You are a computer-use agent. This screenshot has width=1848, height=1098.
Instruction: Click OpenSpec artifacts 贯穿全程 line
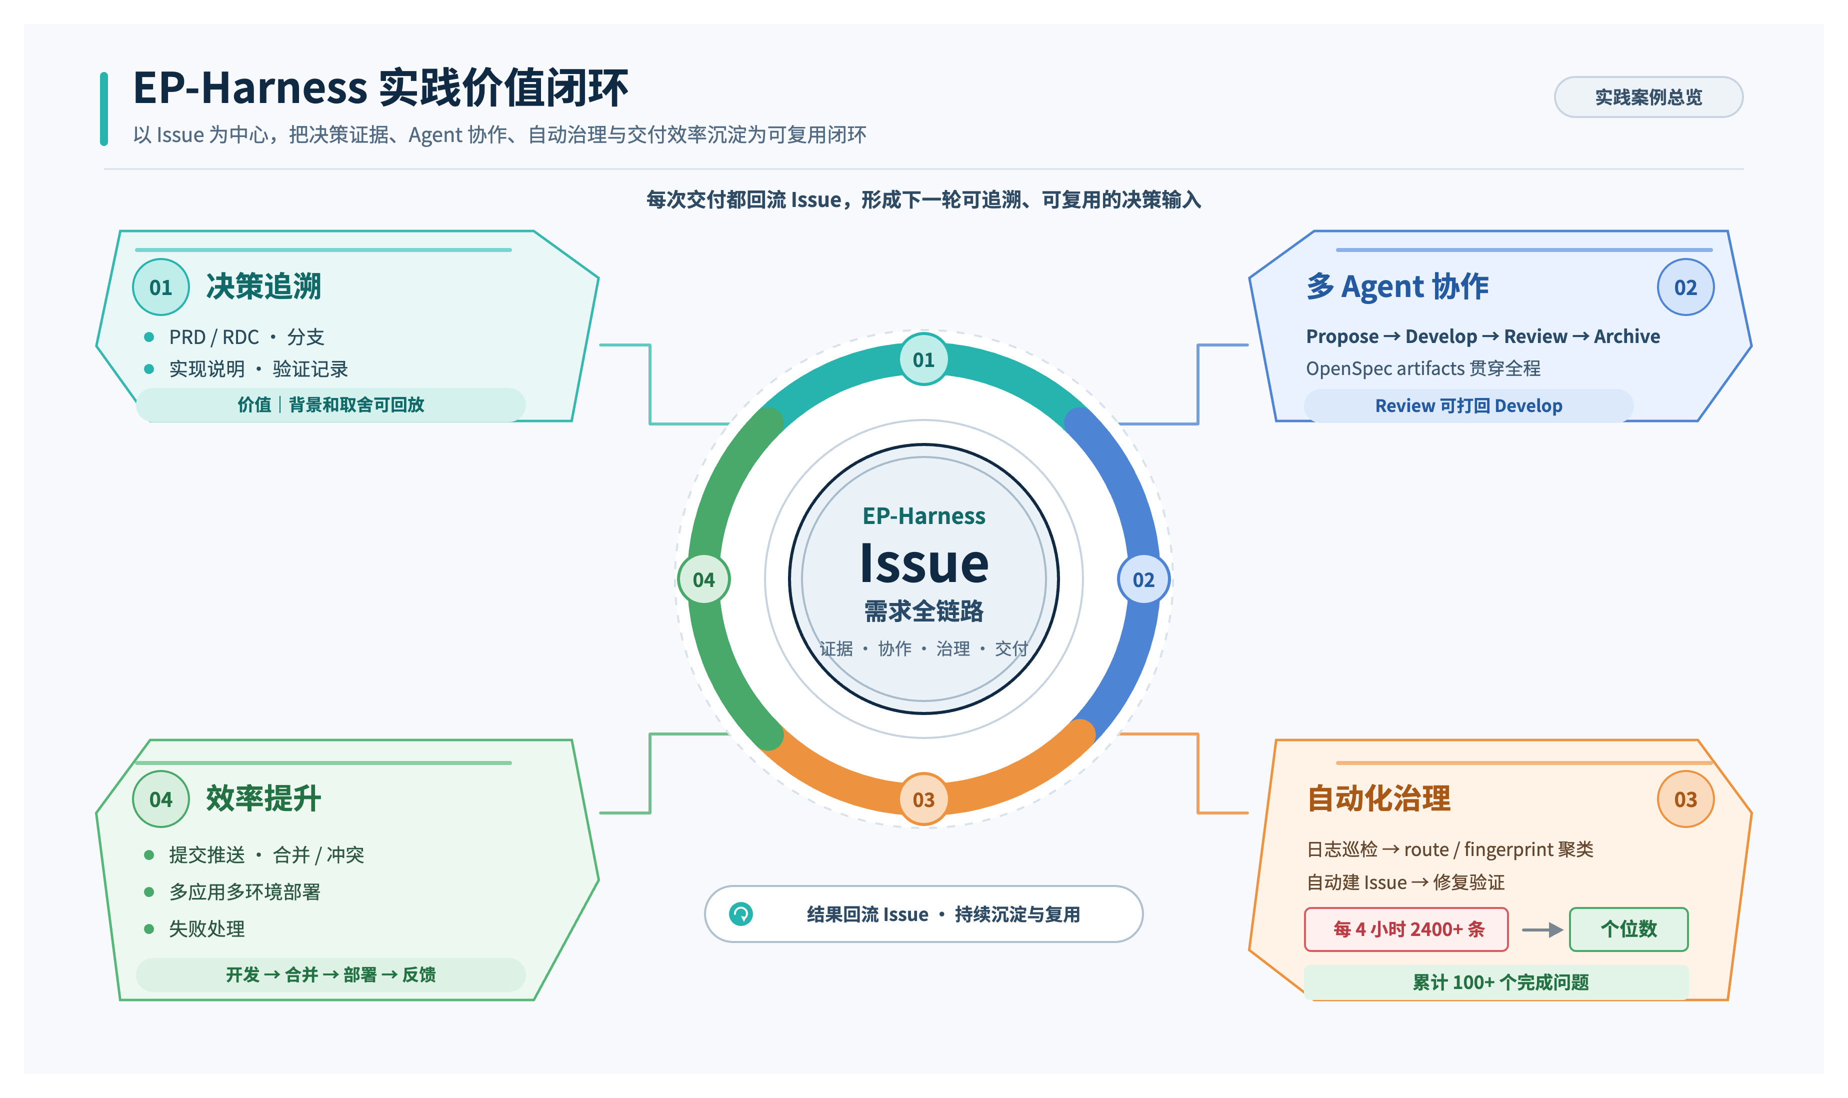(1422, 368)
